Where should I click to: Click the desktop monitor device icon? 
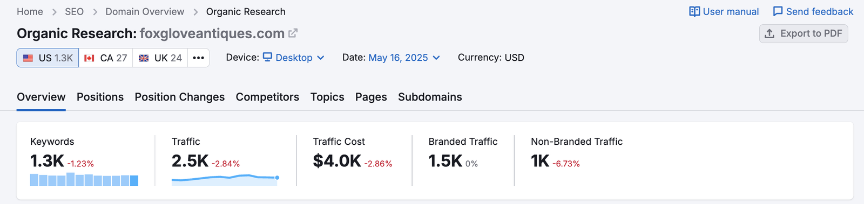coord(267,57)
